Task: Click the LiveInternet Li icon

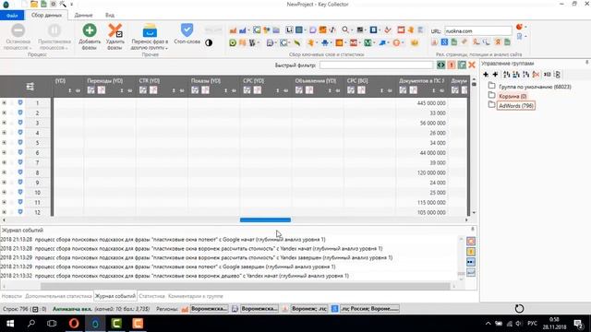Action: coord(289,30)
